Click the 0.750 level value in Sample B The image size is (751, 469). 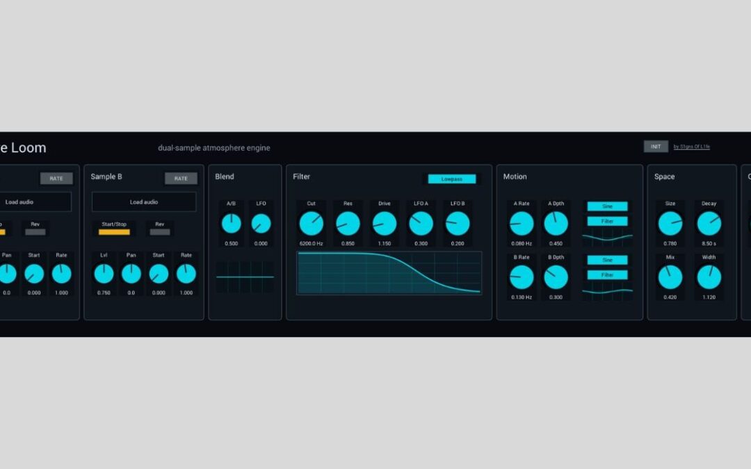pos(104,293)
